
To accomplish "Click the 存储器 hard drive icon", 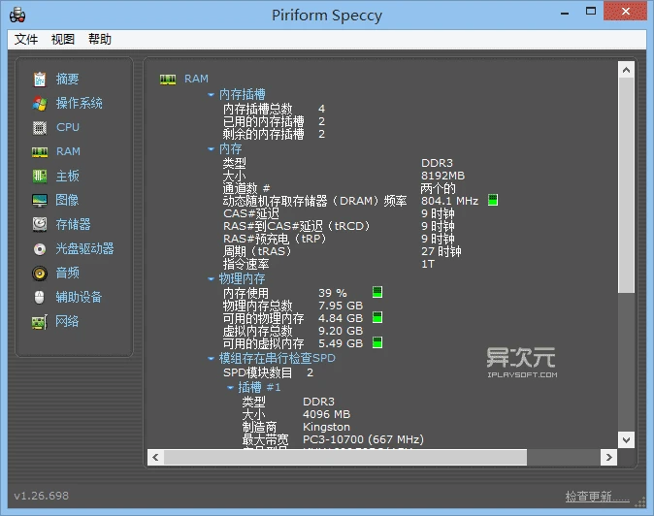I will (x=40, y=224).
